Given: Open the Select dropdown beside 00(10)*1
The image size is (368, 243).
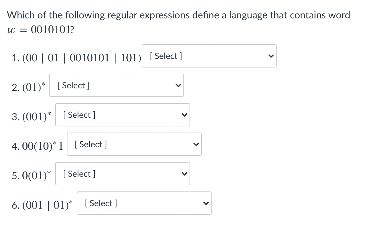Looking at the screenshot, I should [x=134, y=144].
